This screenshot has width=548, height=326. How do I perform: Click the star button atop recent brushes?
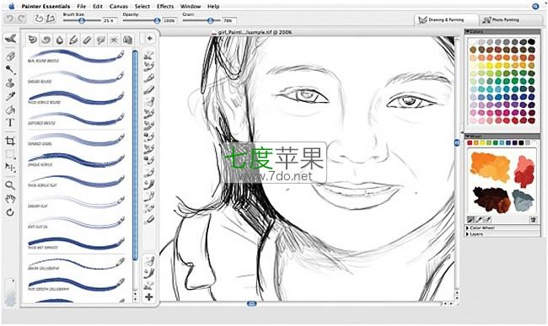(x=149, y=39)
